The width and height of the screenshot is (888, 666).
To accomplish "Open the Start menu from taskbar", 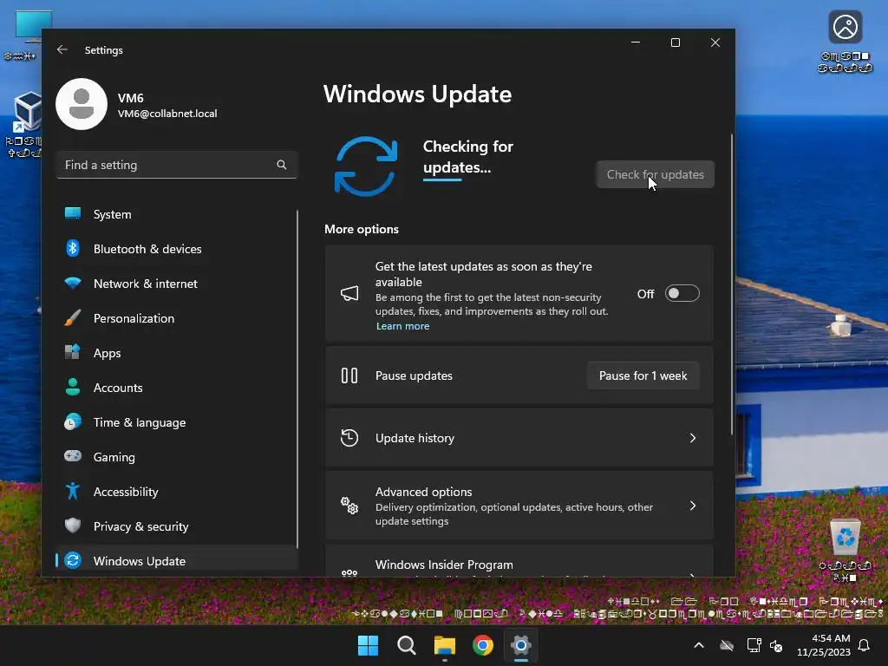I will pyautogui.click(x=368, y=645).
